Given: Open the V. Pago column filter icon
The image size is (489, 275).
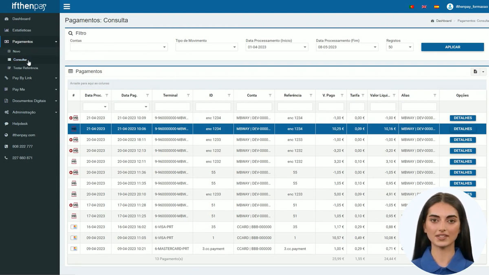Looking at the screenshot, I should point(342,95).
